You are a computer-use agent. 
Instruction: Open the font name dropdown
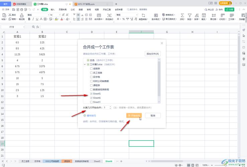pyautogui.click(x=48, y=15)
